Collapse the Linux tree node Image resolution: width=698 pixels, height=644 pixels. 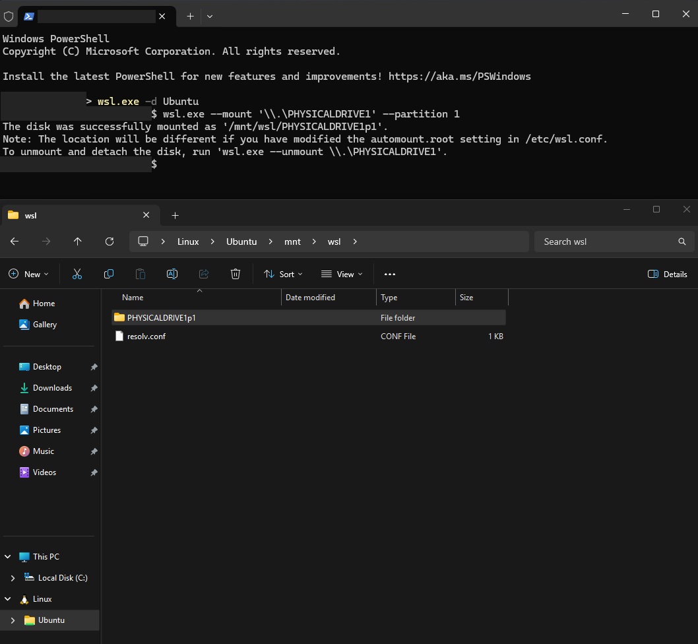click(x=7, y=599)
